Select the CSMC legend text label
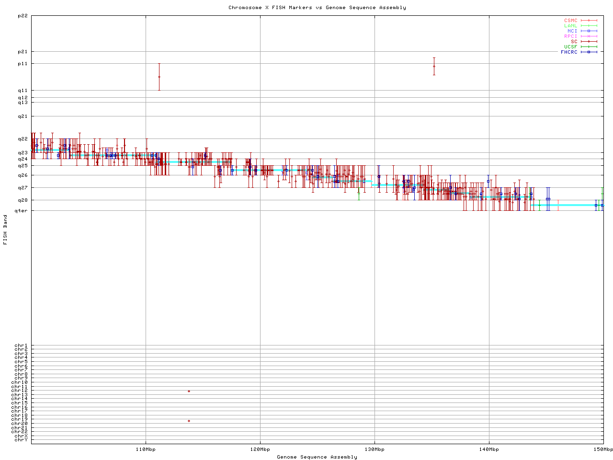The image size is (613, 460). click(x=570, y=21)
